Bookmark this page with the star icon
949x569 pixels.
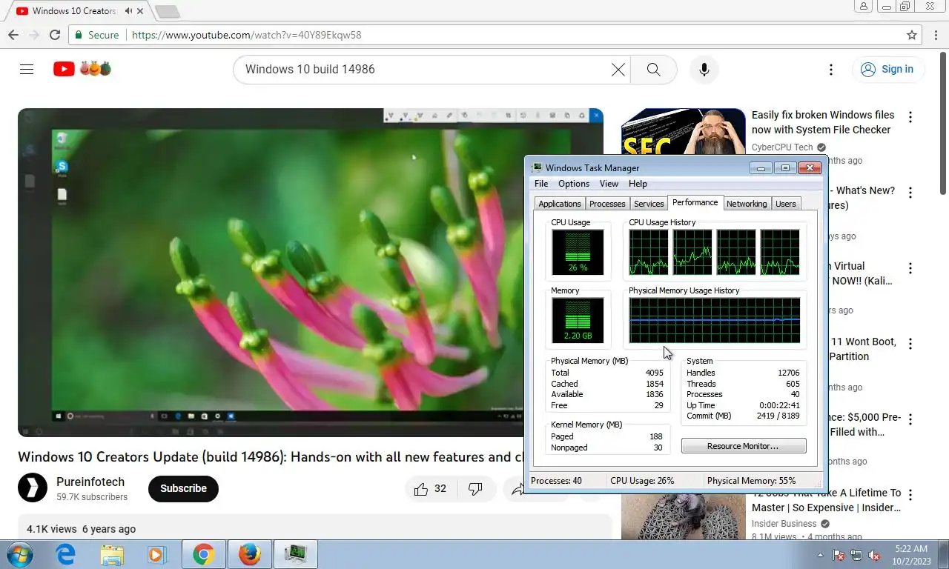pos(912,35)
